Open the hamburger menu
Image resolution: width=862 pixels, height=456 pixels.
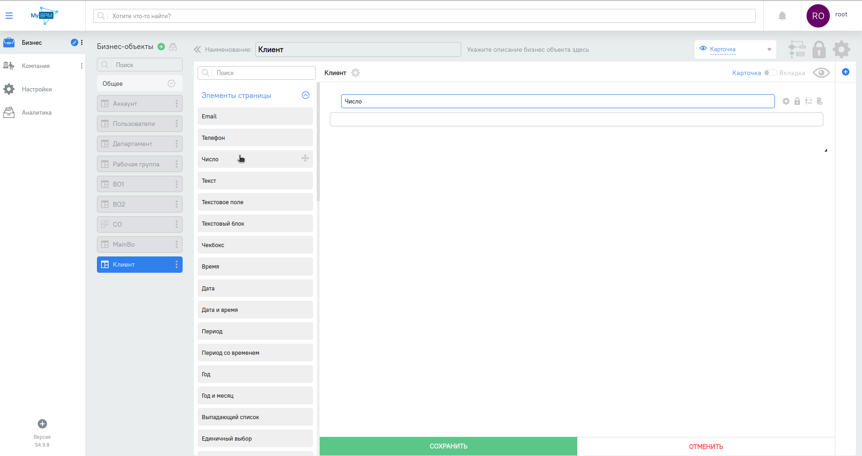point(9,15)
